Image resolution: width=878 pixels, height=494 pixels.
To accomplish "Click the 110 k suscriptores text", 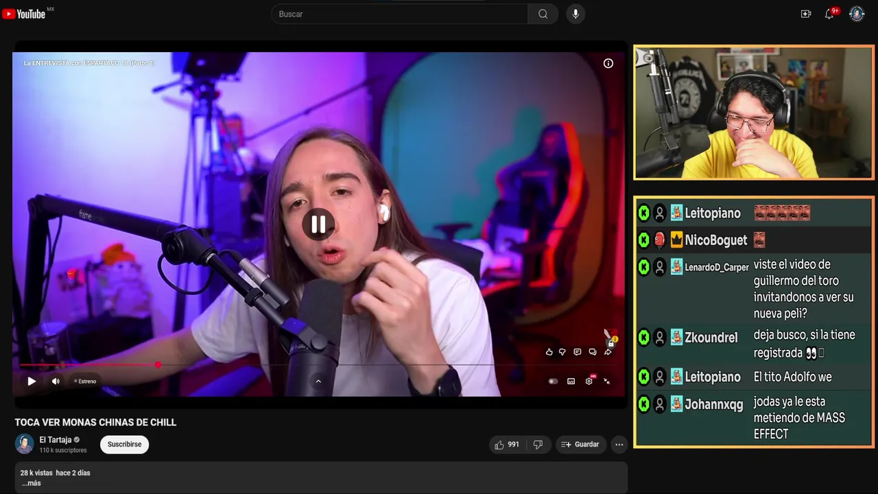I will tap(63, 451).
